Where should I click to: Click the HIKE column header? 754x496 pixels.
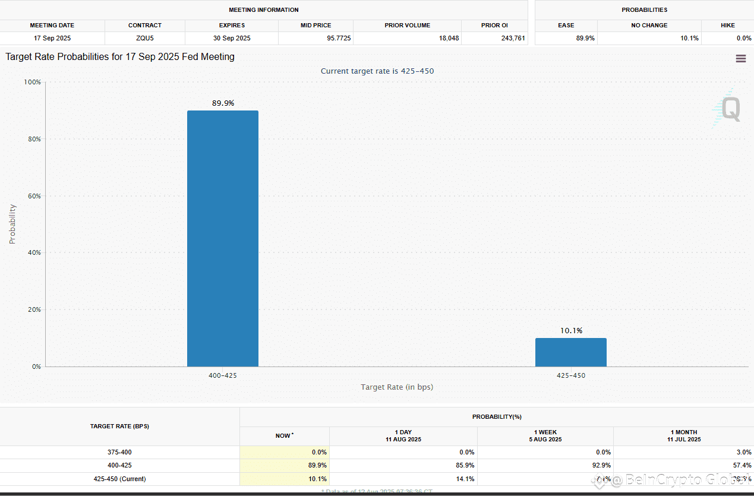click(x=728, y=26)
